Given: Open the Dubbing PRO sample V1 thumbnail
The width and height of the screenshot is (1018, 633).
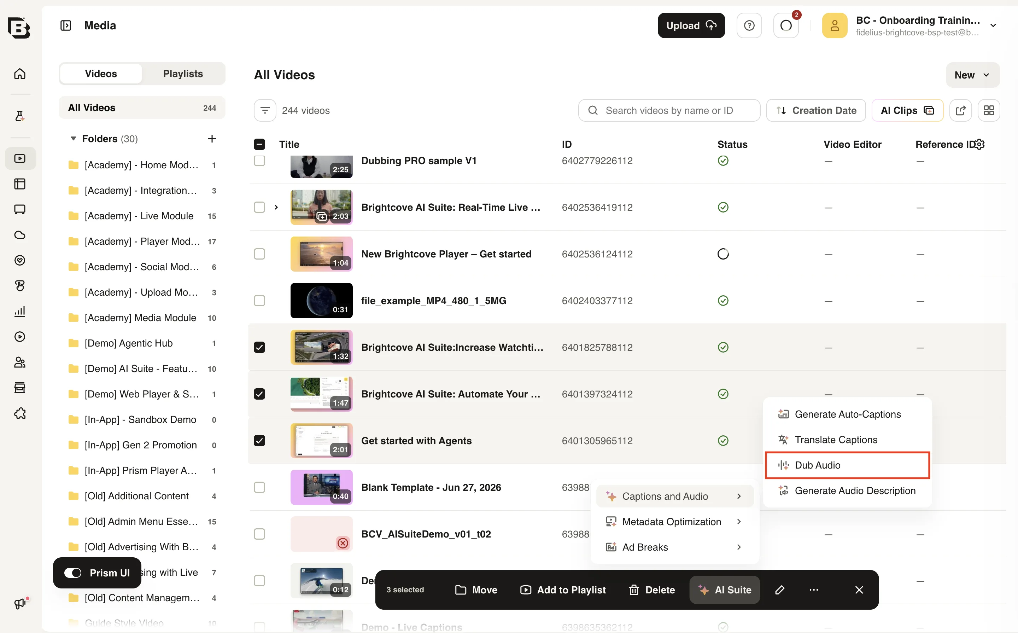Looking at the screenshot, I should tap(321, 167).
